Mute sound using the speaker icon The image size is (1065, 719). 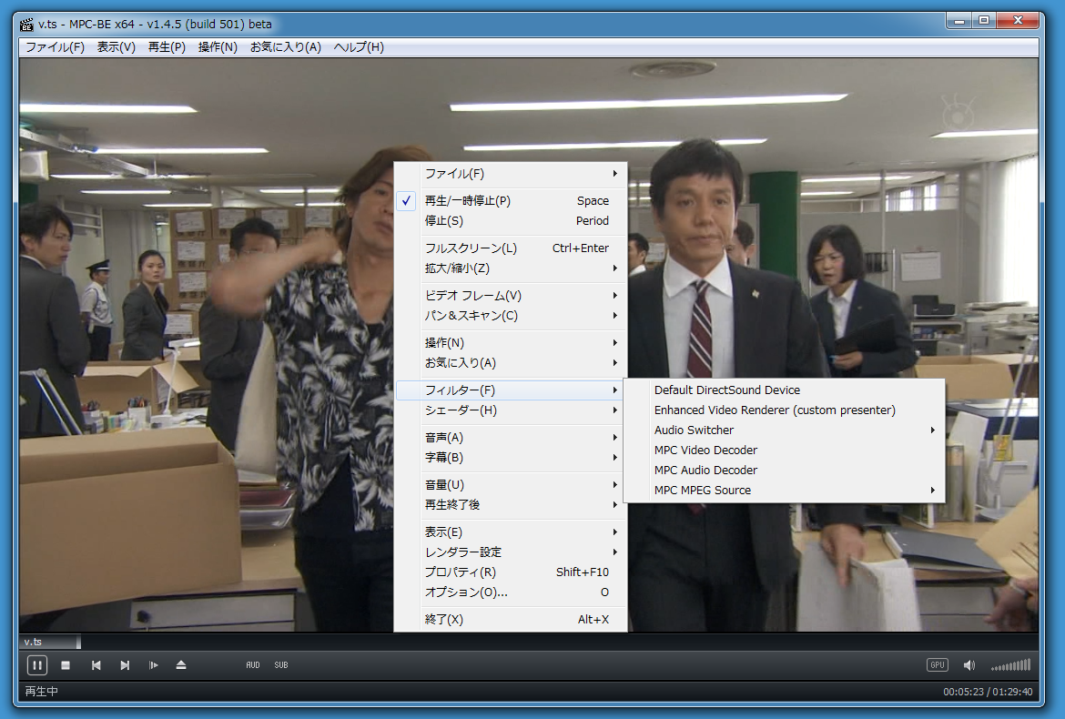click(x=969, y=665)
